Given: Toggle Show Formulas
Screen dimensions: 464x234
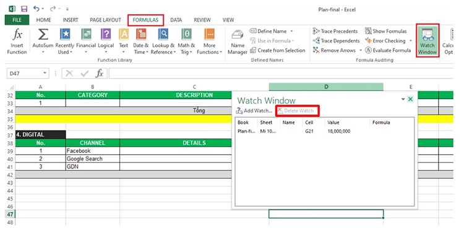Looking at the screenshot, I should [386, 31].
